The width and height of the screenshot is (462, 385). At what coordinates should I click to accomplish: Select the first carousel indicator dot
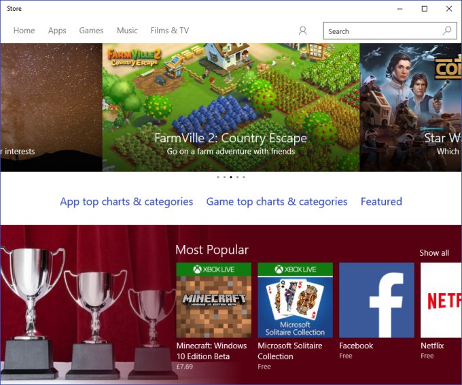click(218, 178)
